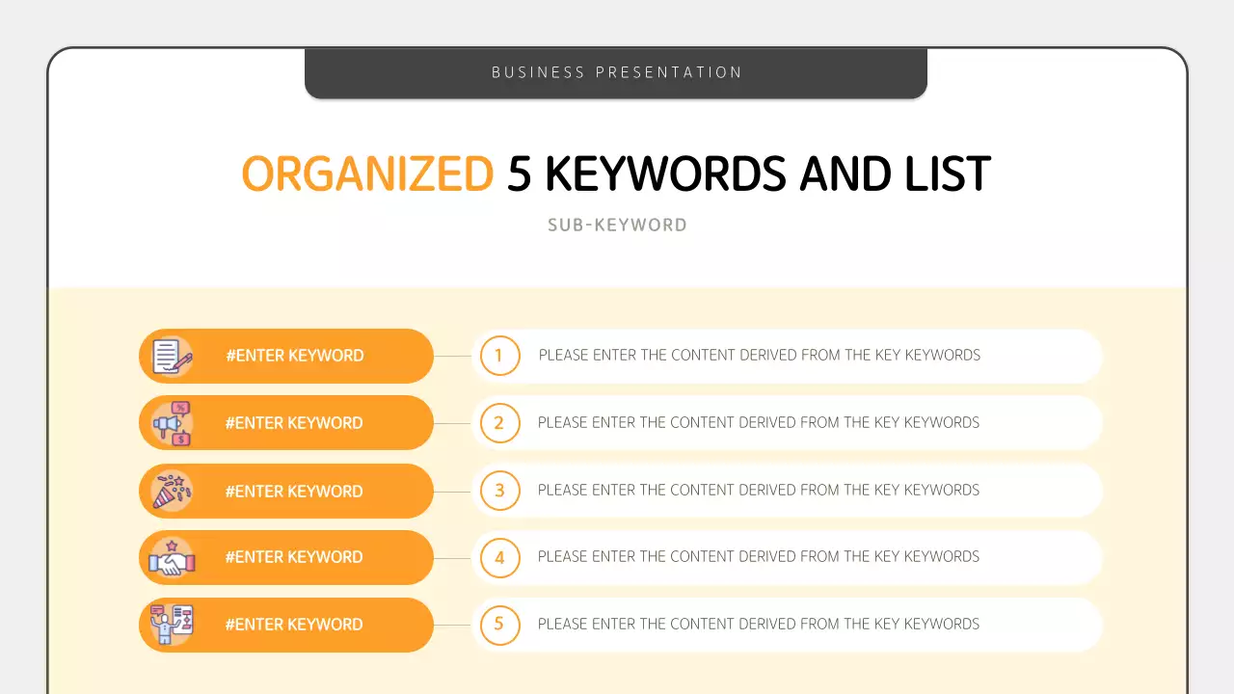
Task: Click the fifth #ENTER KEYWORD label
Action: pos(294,625)
